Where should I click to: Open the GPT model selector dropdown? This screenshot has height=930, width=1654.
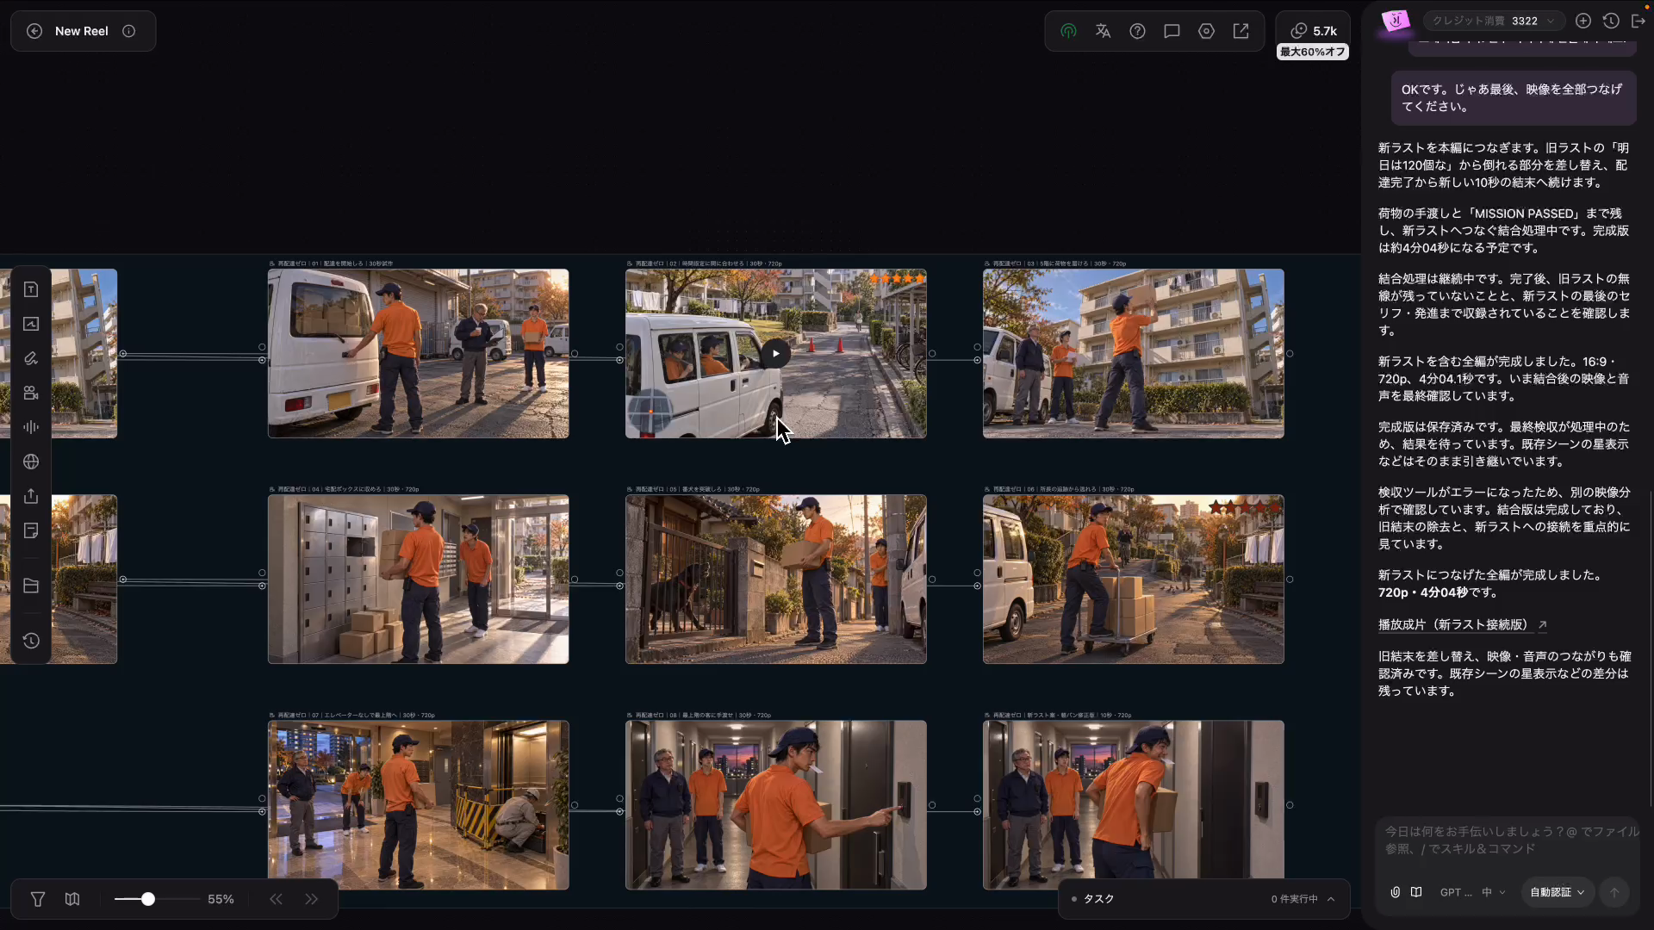click(x=1473, y=892)
